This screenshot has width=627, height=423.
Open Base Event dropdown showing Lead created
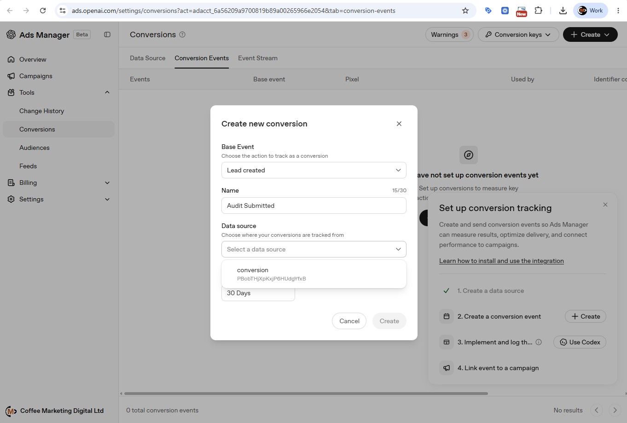(314, 170)
